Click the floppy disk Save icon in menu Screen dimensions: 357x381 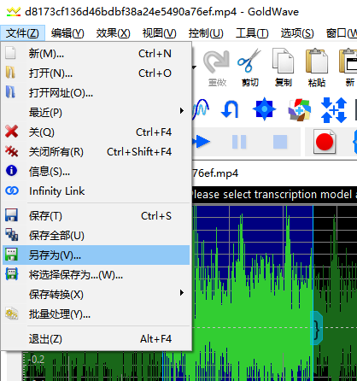pos(11,215)
